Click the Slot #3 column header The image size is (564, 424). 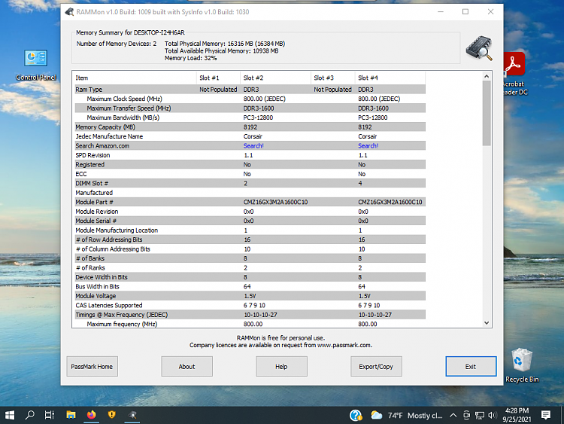tap(332, 78)
